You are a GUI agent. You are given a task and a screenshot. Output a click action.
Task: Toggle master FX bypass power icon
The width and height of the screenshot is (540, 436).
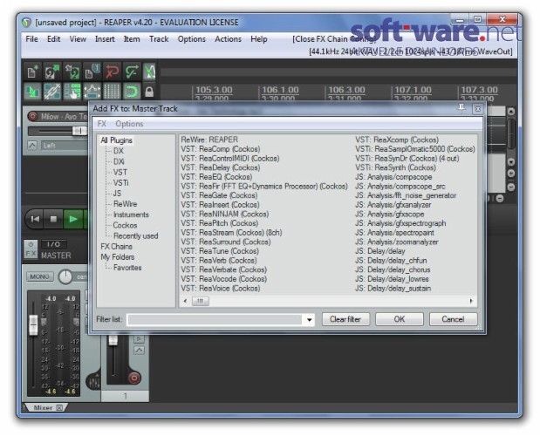[x=31, y=244]
